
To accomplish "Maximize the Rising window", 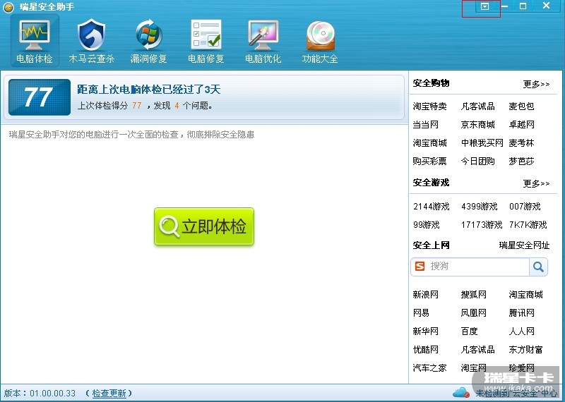I will click(523, 6).
